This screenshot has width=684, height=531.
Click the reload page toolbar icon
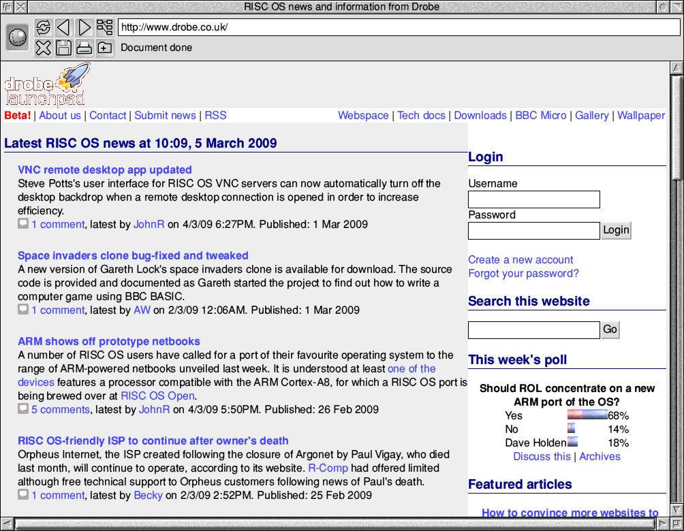click(x=43, y=27)
